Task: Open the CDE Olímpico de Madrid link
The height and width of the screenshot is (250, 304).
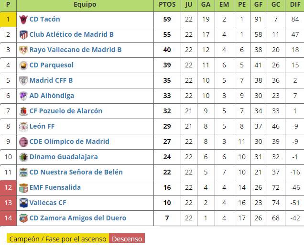Action: tap(69, 141)
